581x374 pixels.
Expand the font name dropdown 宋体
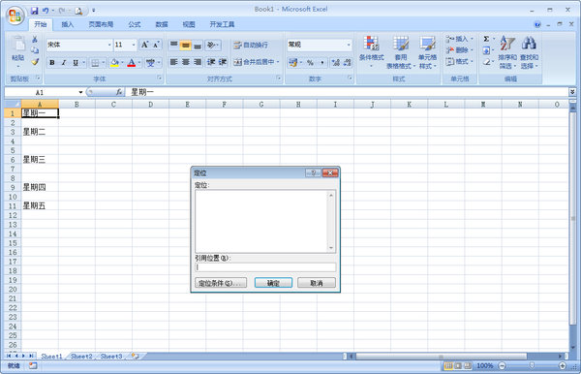109,45
